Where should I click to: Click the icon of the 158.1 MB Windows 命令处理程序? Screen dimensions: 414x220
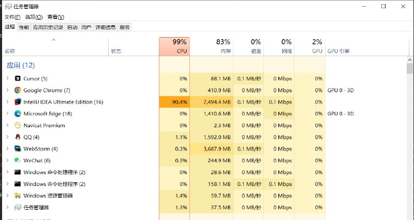coord(18,184)
